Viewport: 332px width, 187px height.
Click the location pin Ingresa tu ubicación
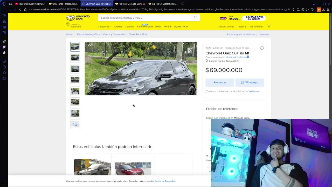[x=74, y=25]
